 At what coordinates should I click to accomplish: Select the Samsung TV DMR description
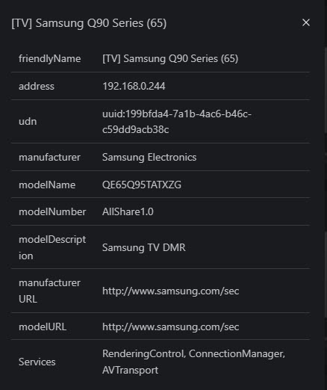[144, 247]
